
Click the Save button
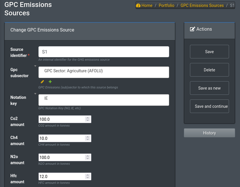point(209,51)
